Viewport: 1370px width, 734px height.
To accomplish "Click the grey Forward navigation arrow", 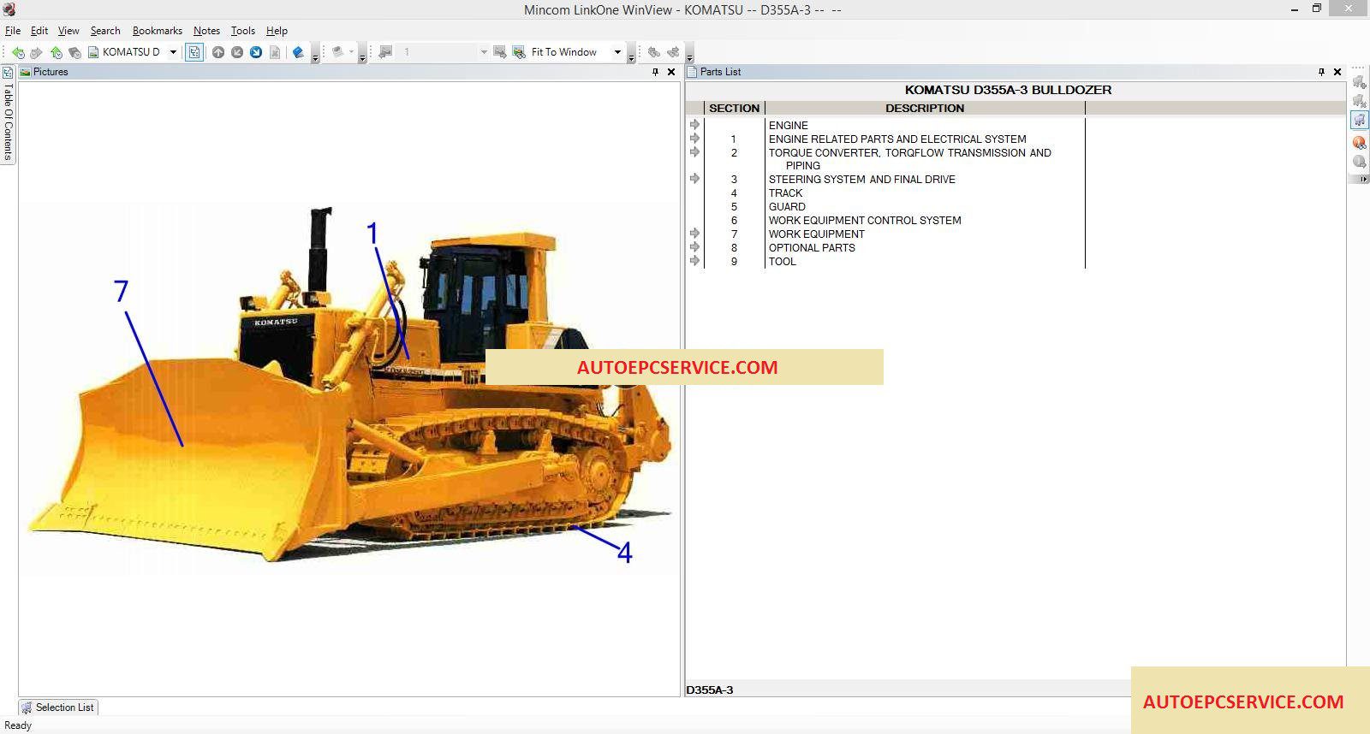I will coord(36,52).
